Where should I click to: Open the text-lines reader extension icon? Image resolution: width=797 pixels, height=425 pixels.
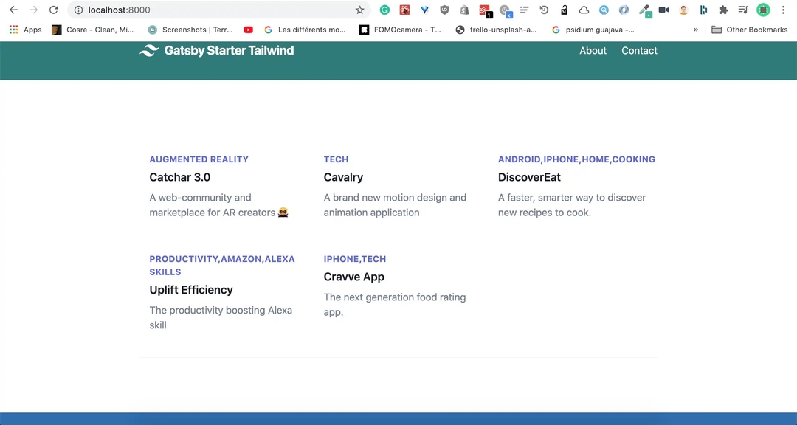[524, 10]
